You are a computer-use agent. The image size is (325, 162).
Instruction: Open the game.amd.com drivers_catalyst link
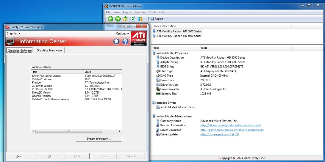click(232, 130)
